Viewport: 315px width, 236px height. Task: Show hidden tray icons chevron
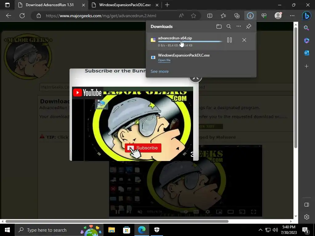[x=260, y=230]
